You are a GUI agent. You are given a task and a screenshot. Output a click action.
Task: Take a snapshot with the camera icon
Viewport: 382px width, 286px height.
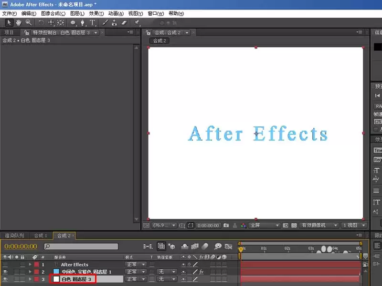[226, 225]
